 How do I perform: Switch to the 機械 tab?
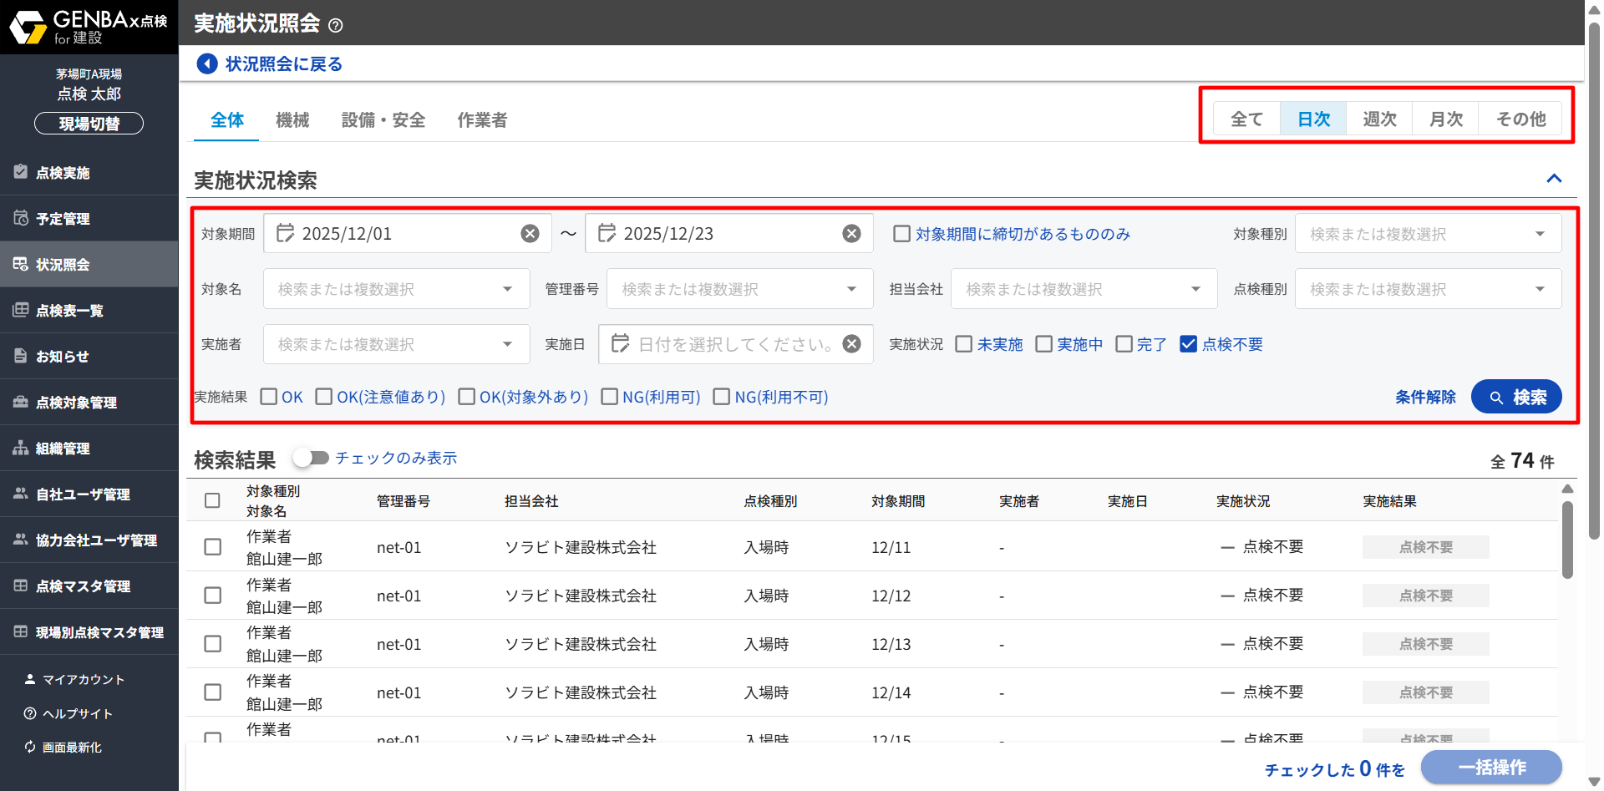coord(292,120)
